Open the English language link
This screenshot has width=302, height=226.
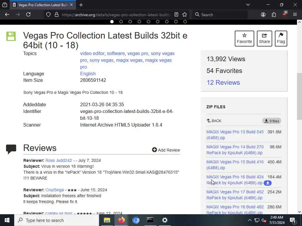point(88,74)
